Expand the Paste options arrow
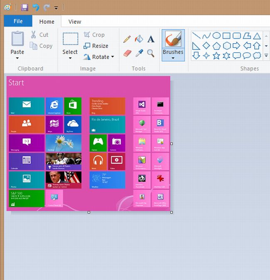This screenshot has height=280, width=270. tap(17, 58)
